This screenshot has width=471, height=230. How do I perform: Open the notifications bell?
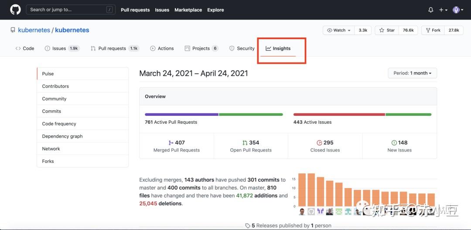click(x=431, y=10)
